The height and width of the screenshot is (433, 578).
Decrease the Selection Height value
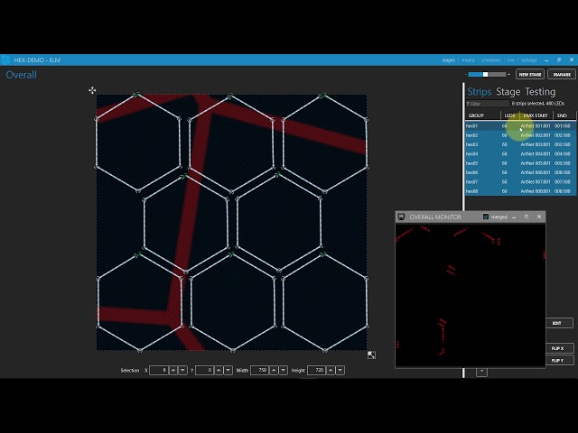[x=340, y=370]
